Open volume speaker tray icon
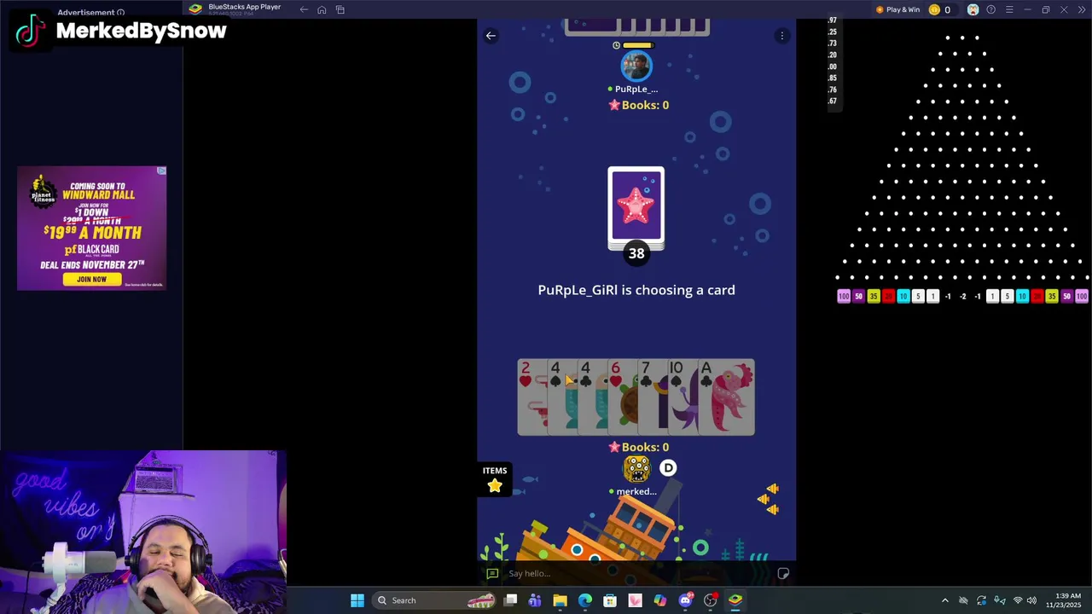The image size is (1092, 614). 1031,600
